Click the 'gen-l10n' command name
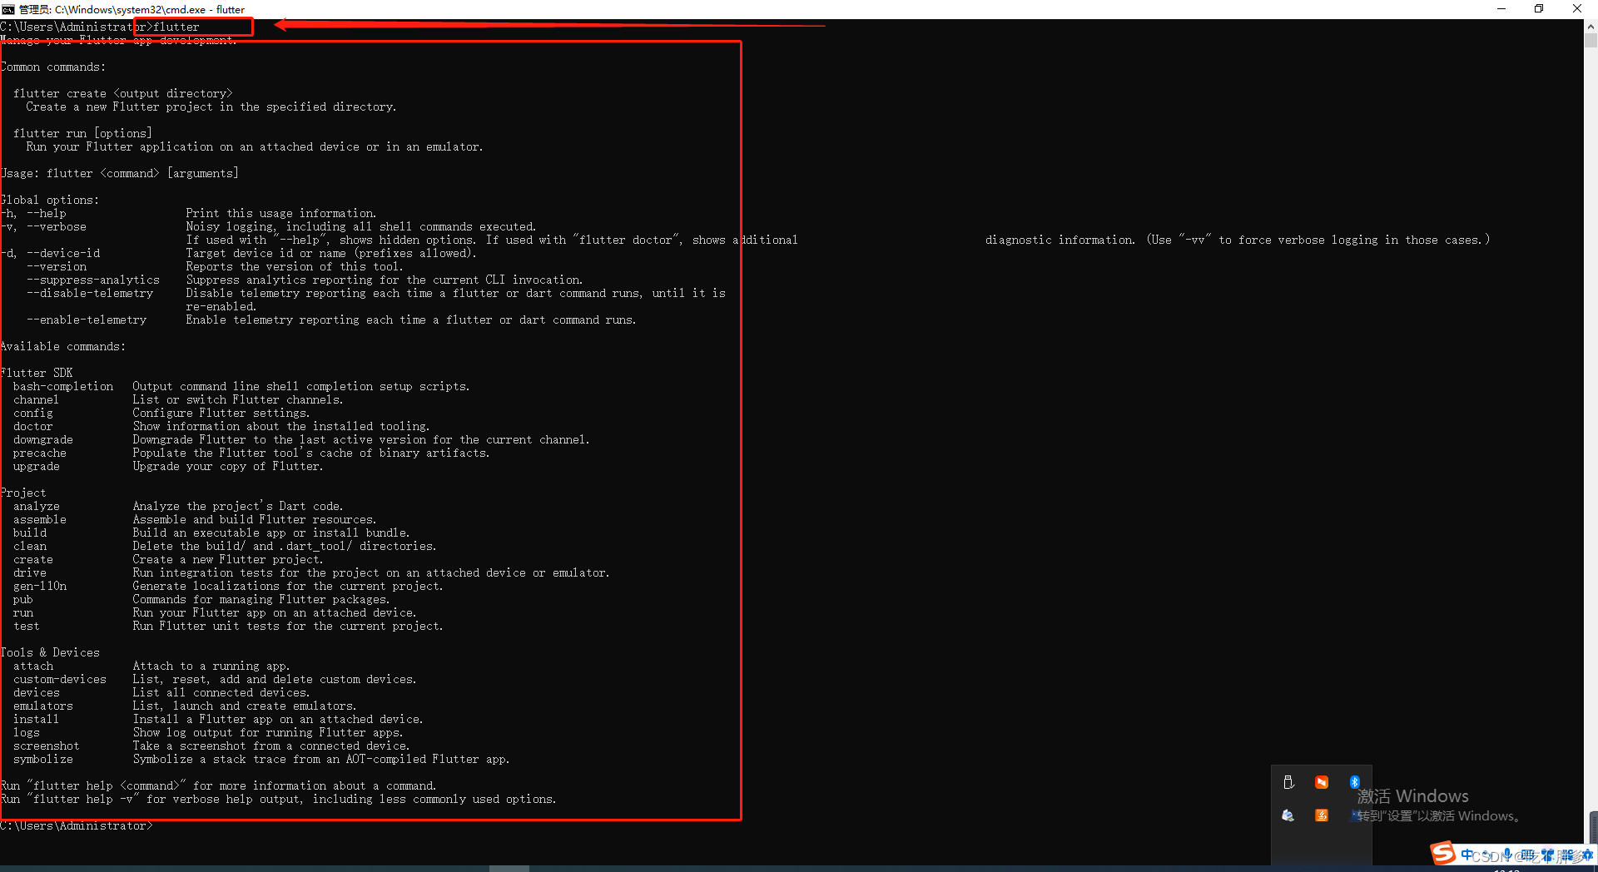 click(x=40, y=586)
